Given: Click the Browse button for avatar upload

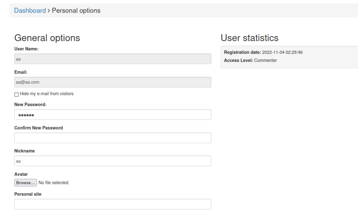Looking at the screenshot, I should click(x=26, y=182).
